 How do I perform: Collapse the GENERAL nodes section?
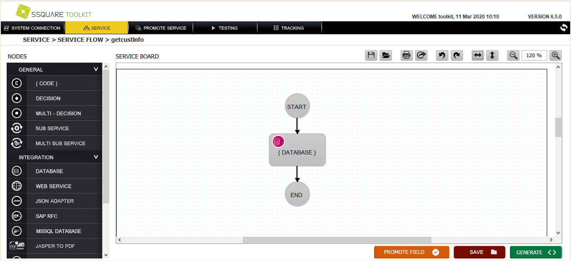click(x=96, y=69)
